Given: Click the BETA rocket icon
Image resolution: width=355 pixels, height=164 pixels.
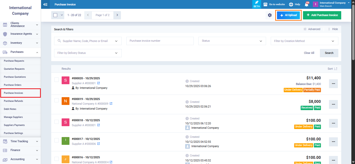Looking at the screenshot, I should (256, 3).
